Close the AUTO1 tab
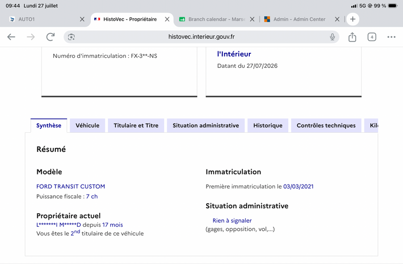Viewport: 403px width, 264px height. pyautogui.click(x=82, y=19)
